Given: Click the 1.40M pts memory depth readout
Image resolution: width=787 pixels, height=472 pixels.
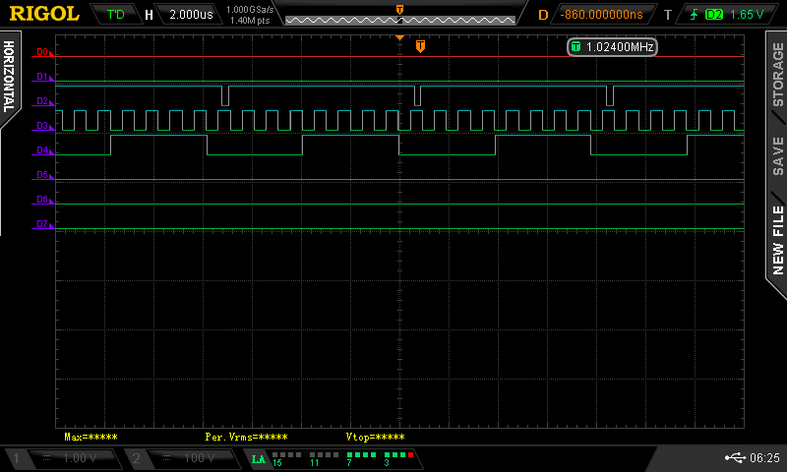Looking at the screenshot, I should click(250, 21).
